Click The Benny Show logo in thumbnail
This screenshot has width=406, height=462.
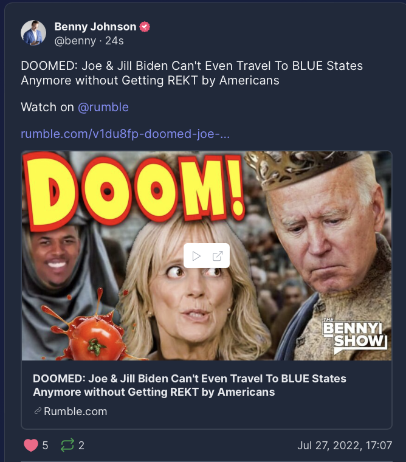click(x=354, y=336)
